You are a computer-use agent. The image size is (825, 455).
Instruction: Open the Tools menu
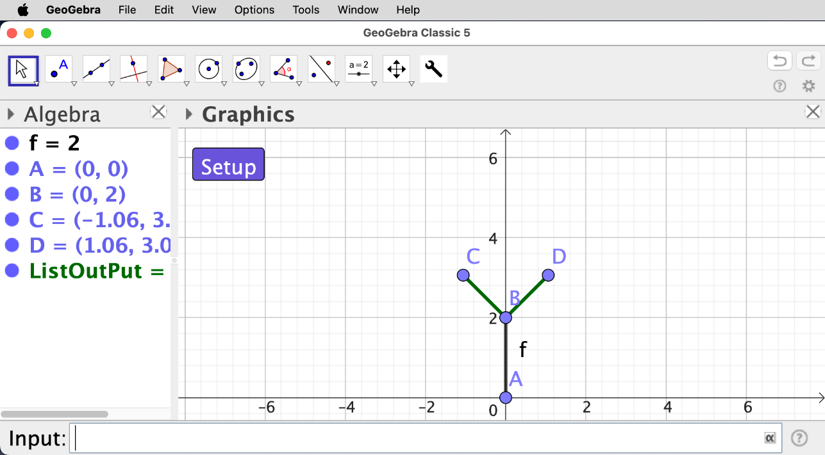[x=306, y=10]
